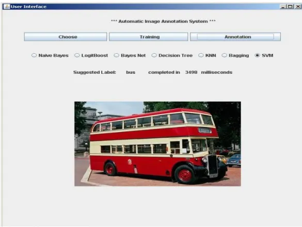Click the red double-decker bus image

coord(157,144)
